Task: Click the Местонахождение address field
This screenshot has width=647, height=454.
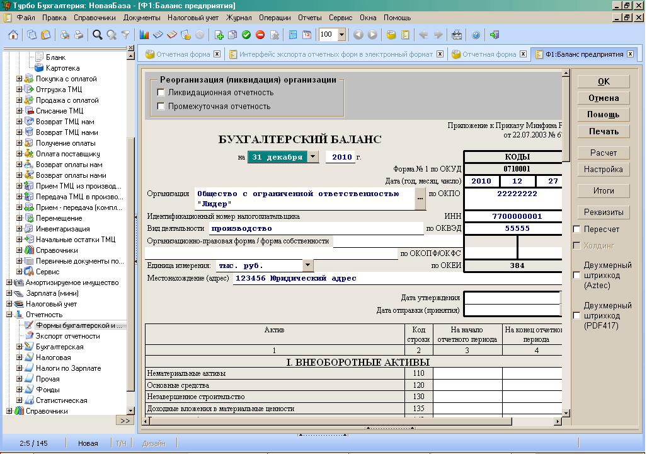Action: click(398, 279)
